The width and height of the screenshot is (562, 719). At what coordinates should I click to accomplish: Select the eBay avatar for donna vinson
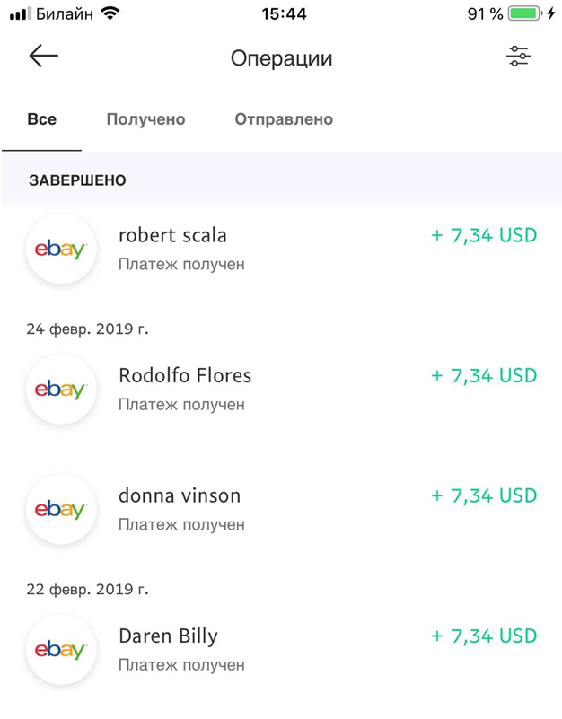pos(61,509)
